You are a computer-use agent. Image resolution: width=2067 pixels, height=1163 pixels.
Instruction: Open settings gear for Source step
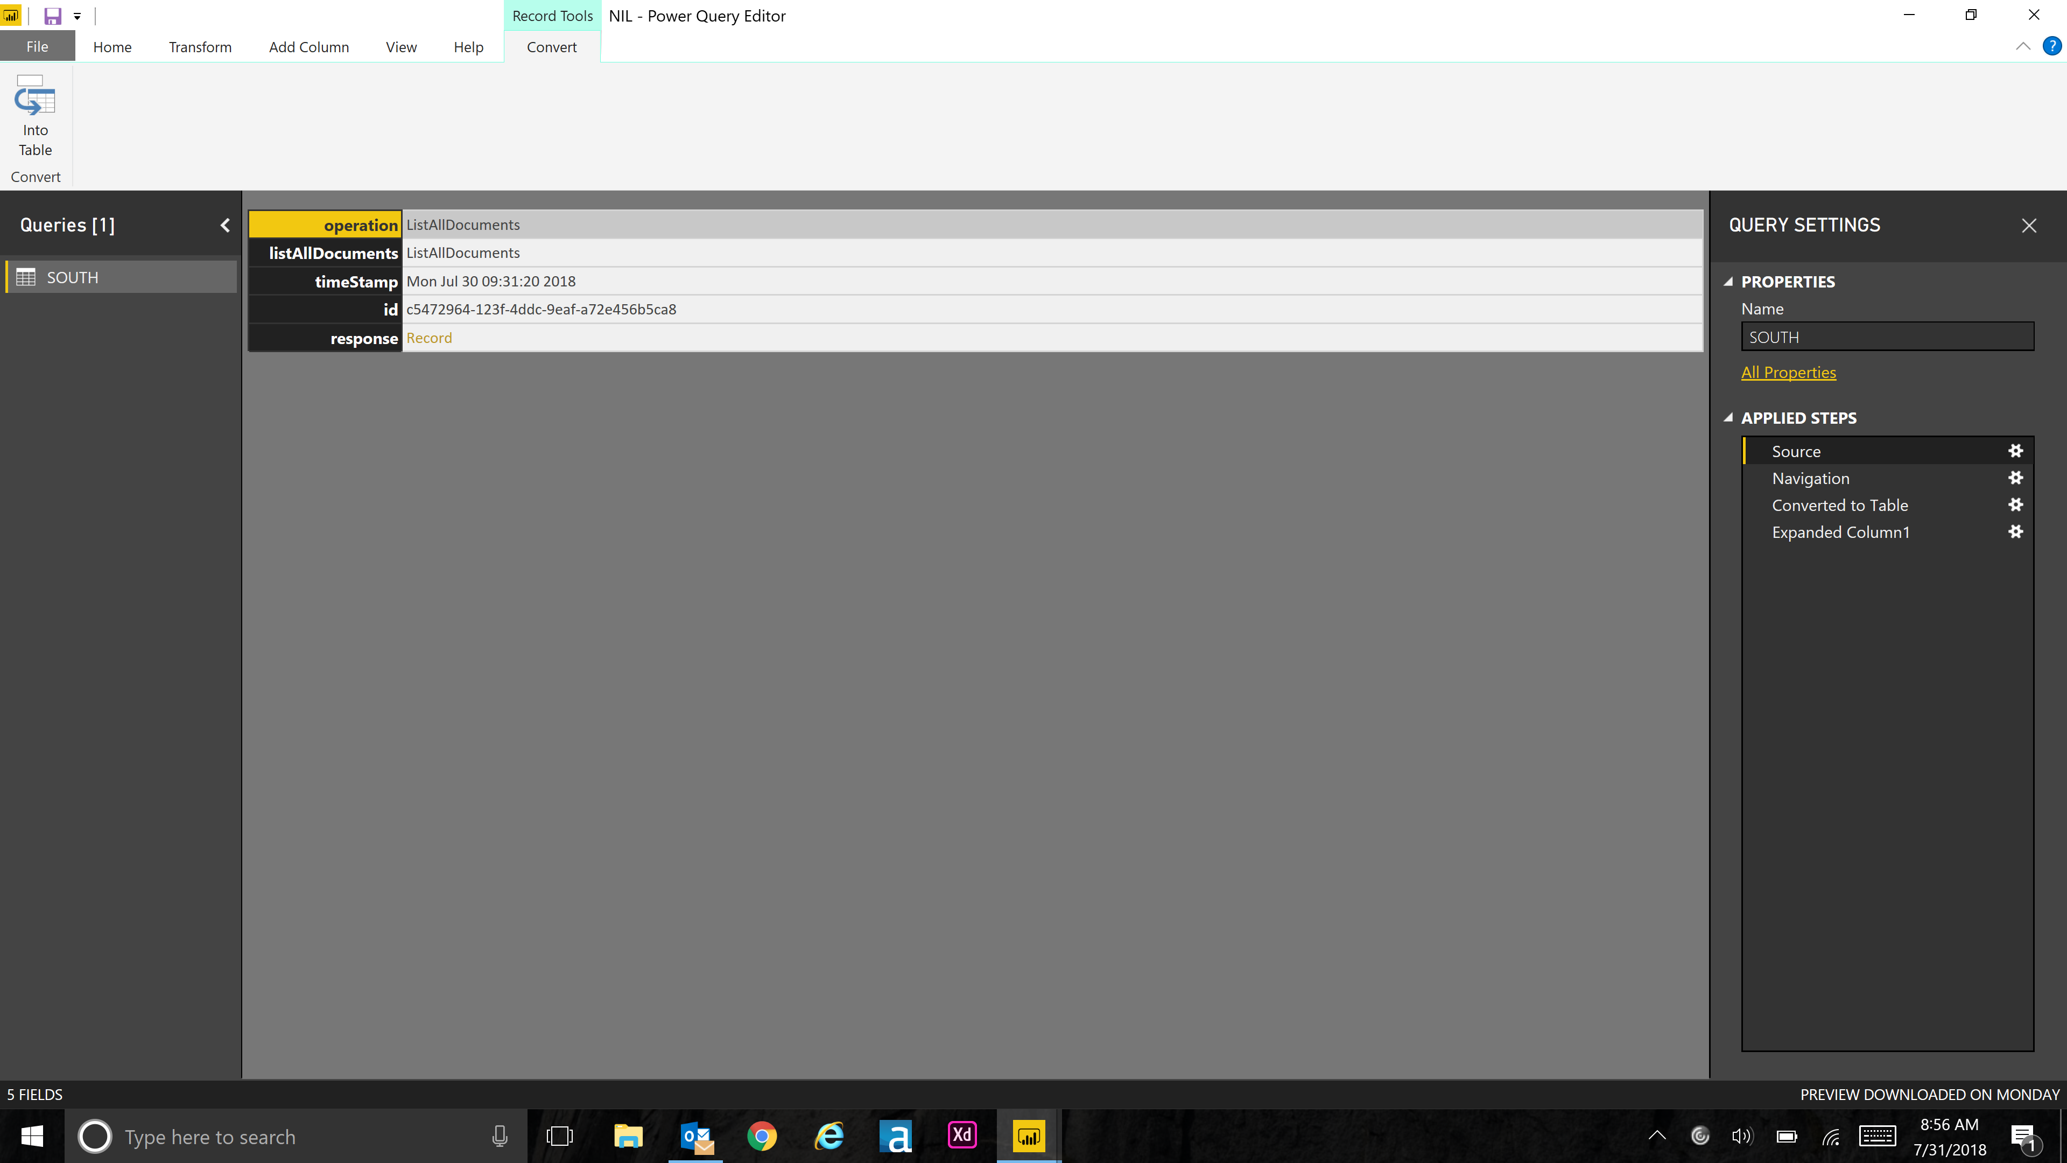[x=2015, y=451]
